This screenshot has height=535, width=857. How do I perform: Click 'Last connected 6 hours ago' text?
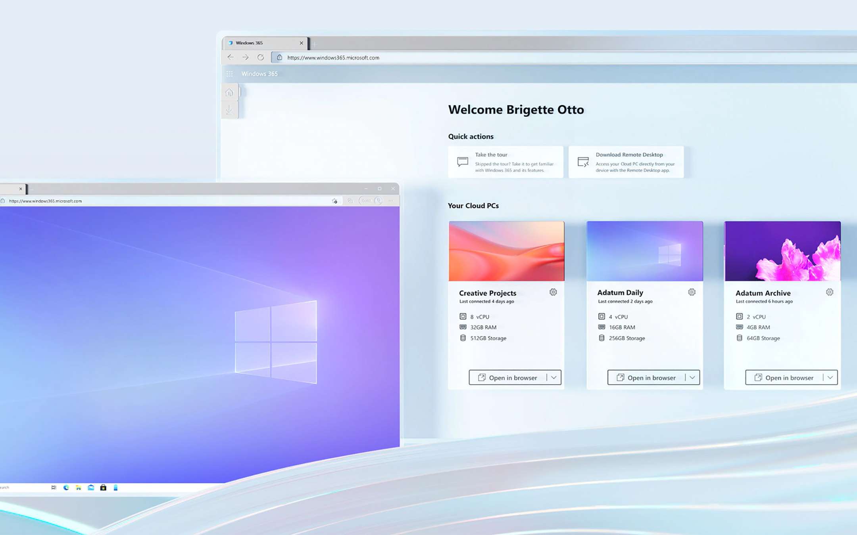tap(764, 302)
